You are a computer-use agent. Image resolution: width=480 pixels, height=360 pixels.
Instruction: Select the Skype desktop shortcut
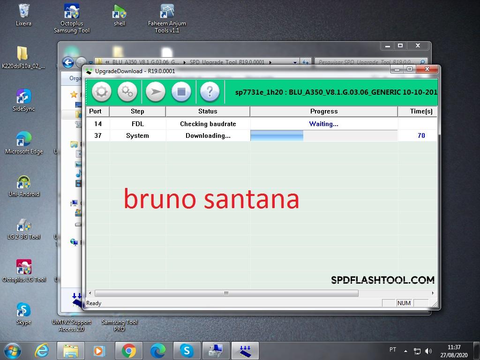click(x=23, y=314)
